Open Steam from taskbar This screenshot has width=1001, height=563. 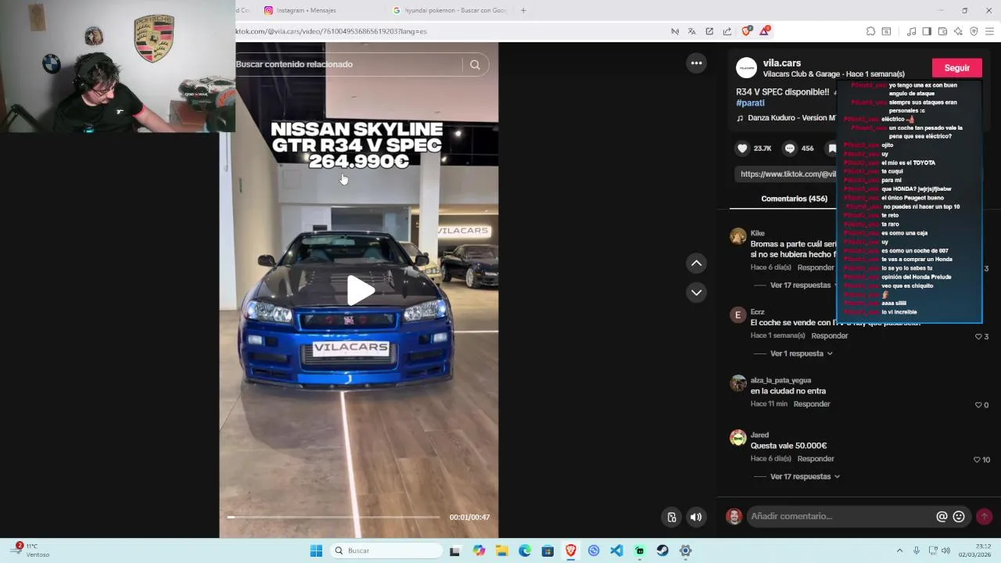662,550
